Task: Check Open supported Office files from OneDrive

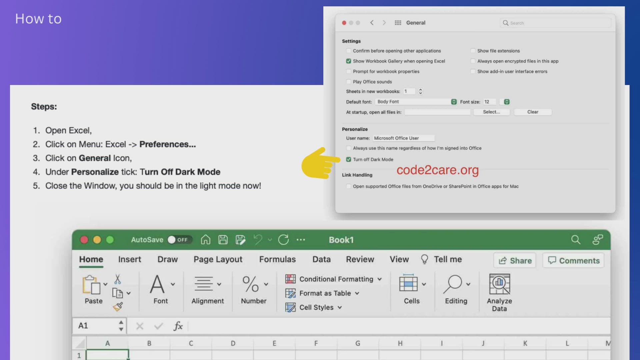Action: pyautogui.click(x=349, y=186)
